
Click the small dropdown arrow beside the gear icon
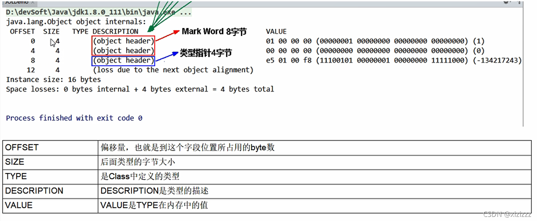pyautogui.click(x=510, y=2)
